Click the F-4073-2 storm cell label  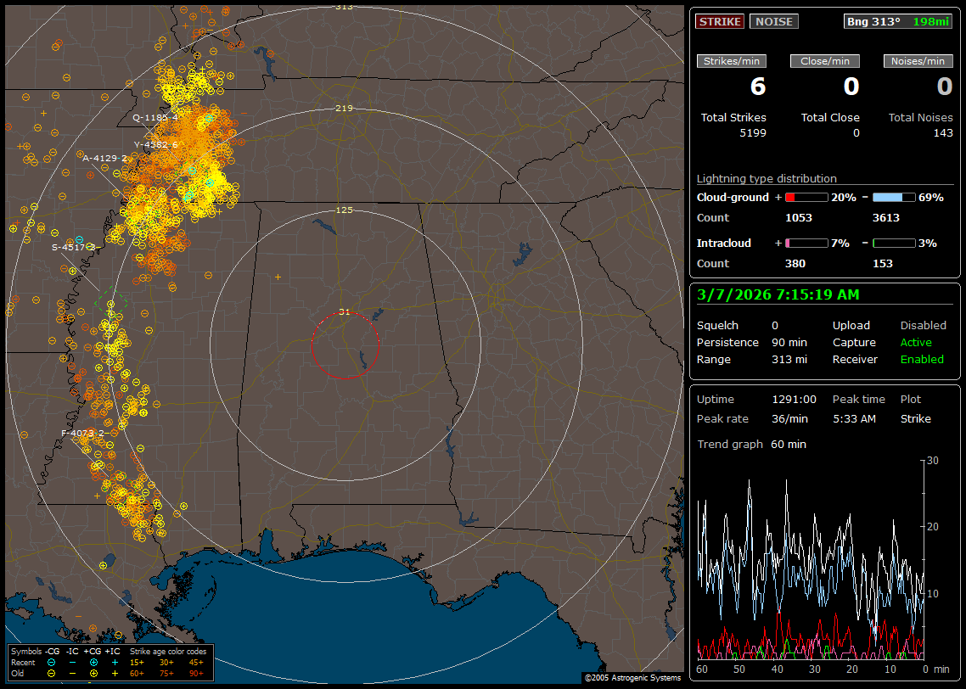82,433
